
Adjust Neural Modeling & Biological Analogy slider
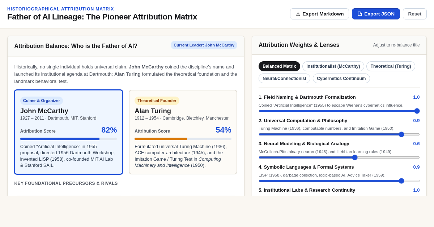coord(339,157)
